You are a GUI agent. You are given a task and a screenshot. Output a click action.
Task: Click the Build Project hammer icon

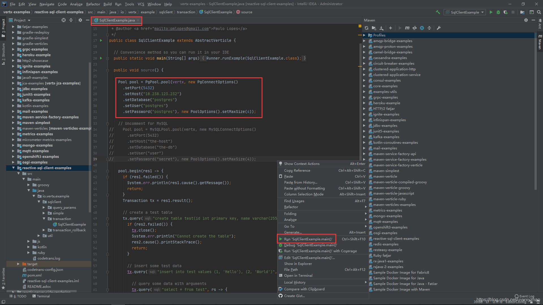pos(438,12)
